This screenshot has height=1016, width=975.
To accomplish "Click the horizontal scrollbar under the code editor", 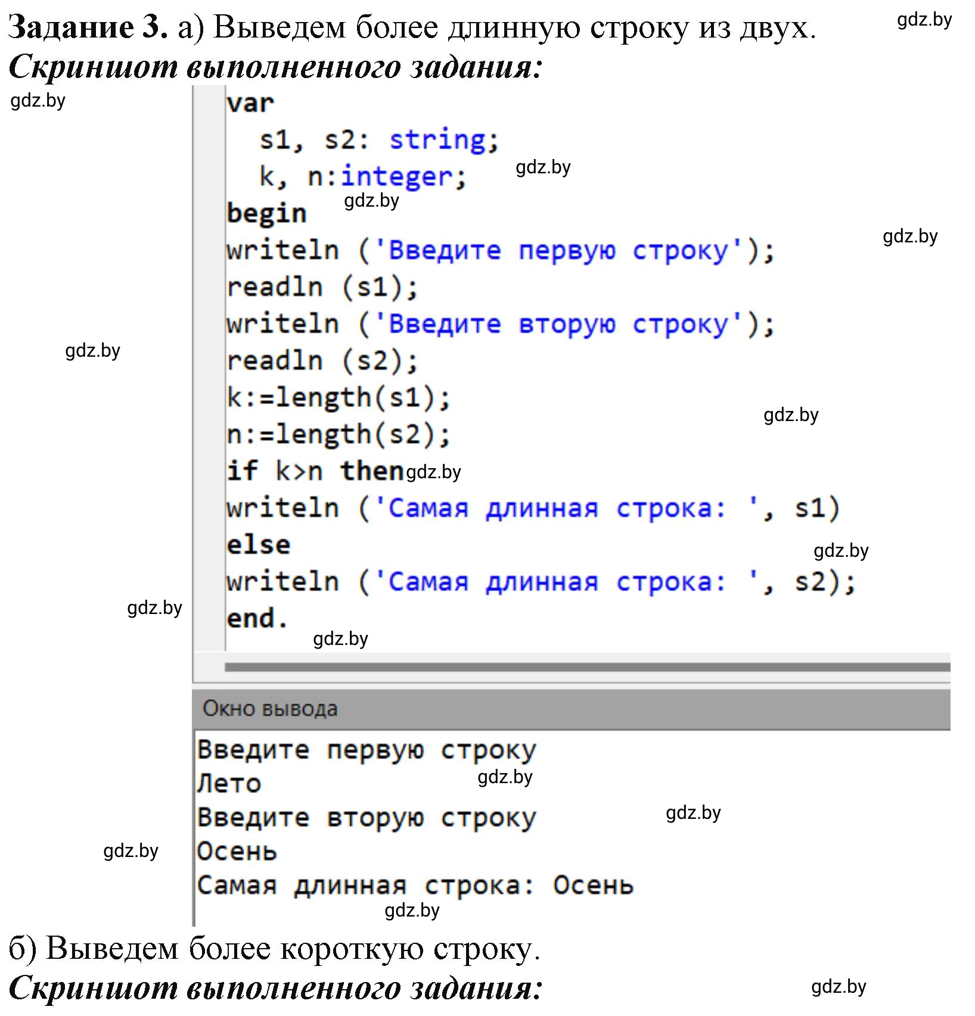I will click(587, 668).
